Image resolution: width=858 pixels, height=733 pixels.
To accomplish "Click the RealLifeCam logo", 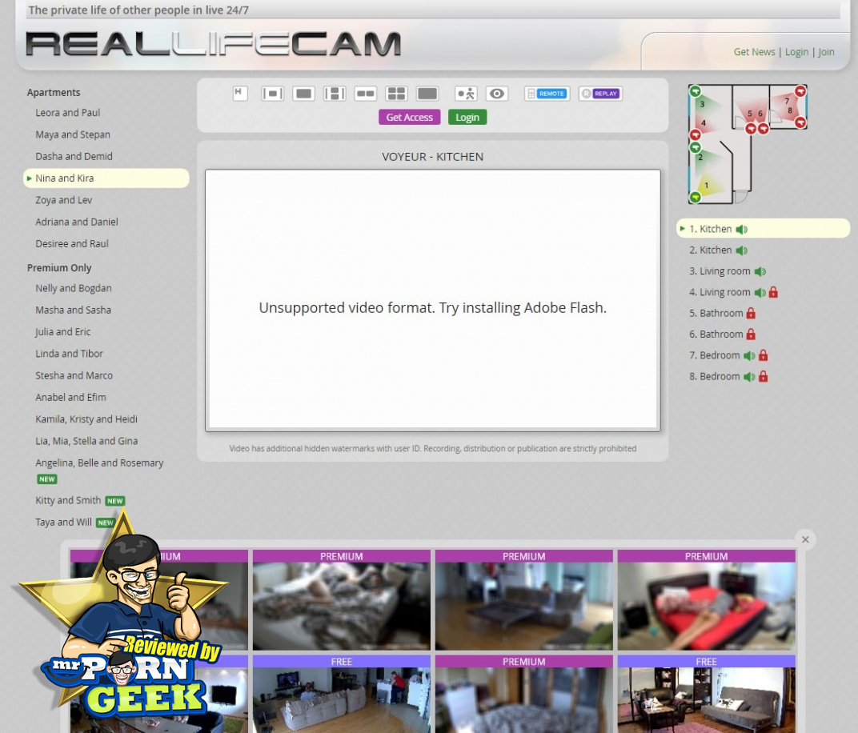I will 214,44.
